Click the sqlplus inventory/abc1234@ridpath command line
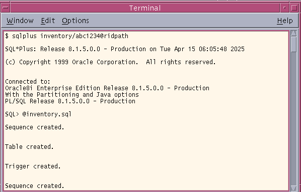The width and height of the screenshot is (301, 192). 66,36
